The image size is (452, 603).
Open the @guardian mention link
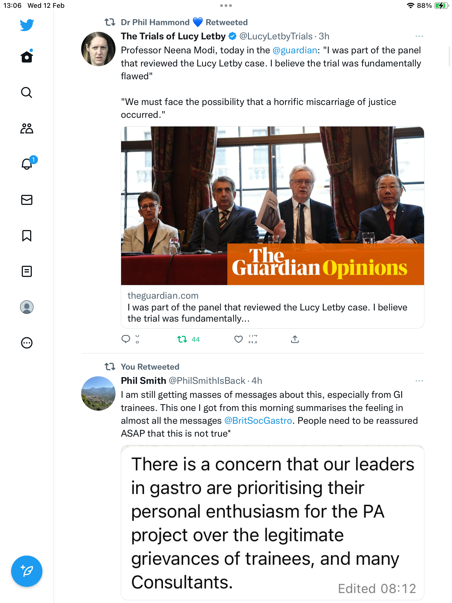295,50
